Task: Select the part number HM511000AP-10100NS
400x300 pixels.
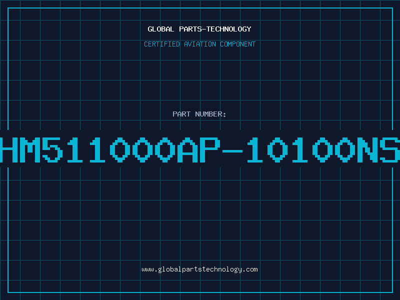Action: click(x=200, y=149)
